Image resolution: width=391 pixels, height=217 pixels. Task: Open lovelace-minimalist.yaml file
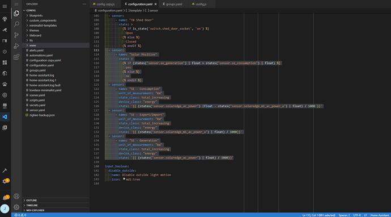(56, 90)
